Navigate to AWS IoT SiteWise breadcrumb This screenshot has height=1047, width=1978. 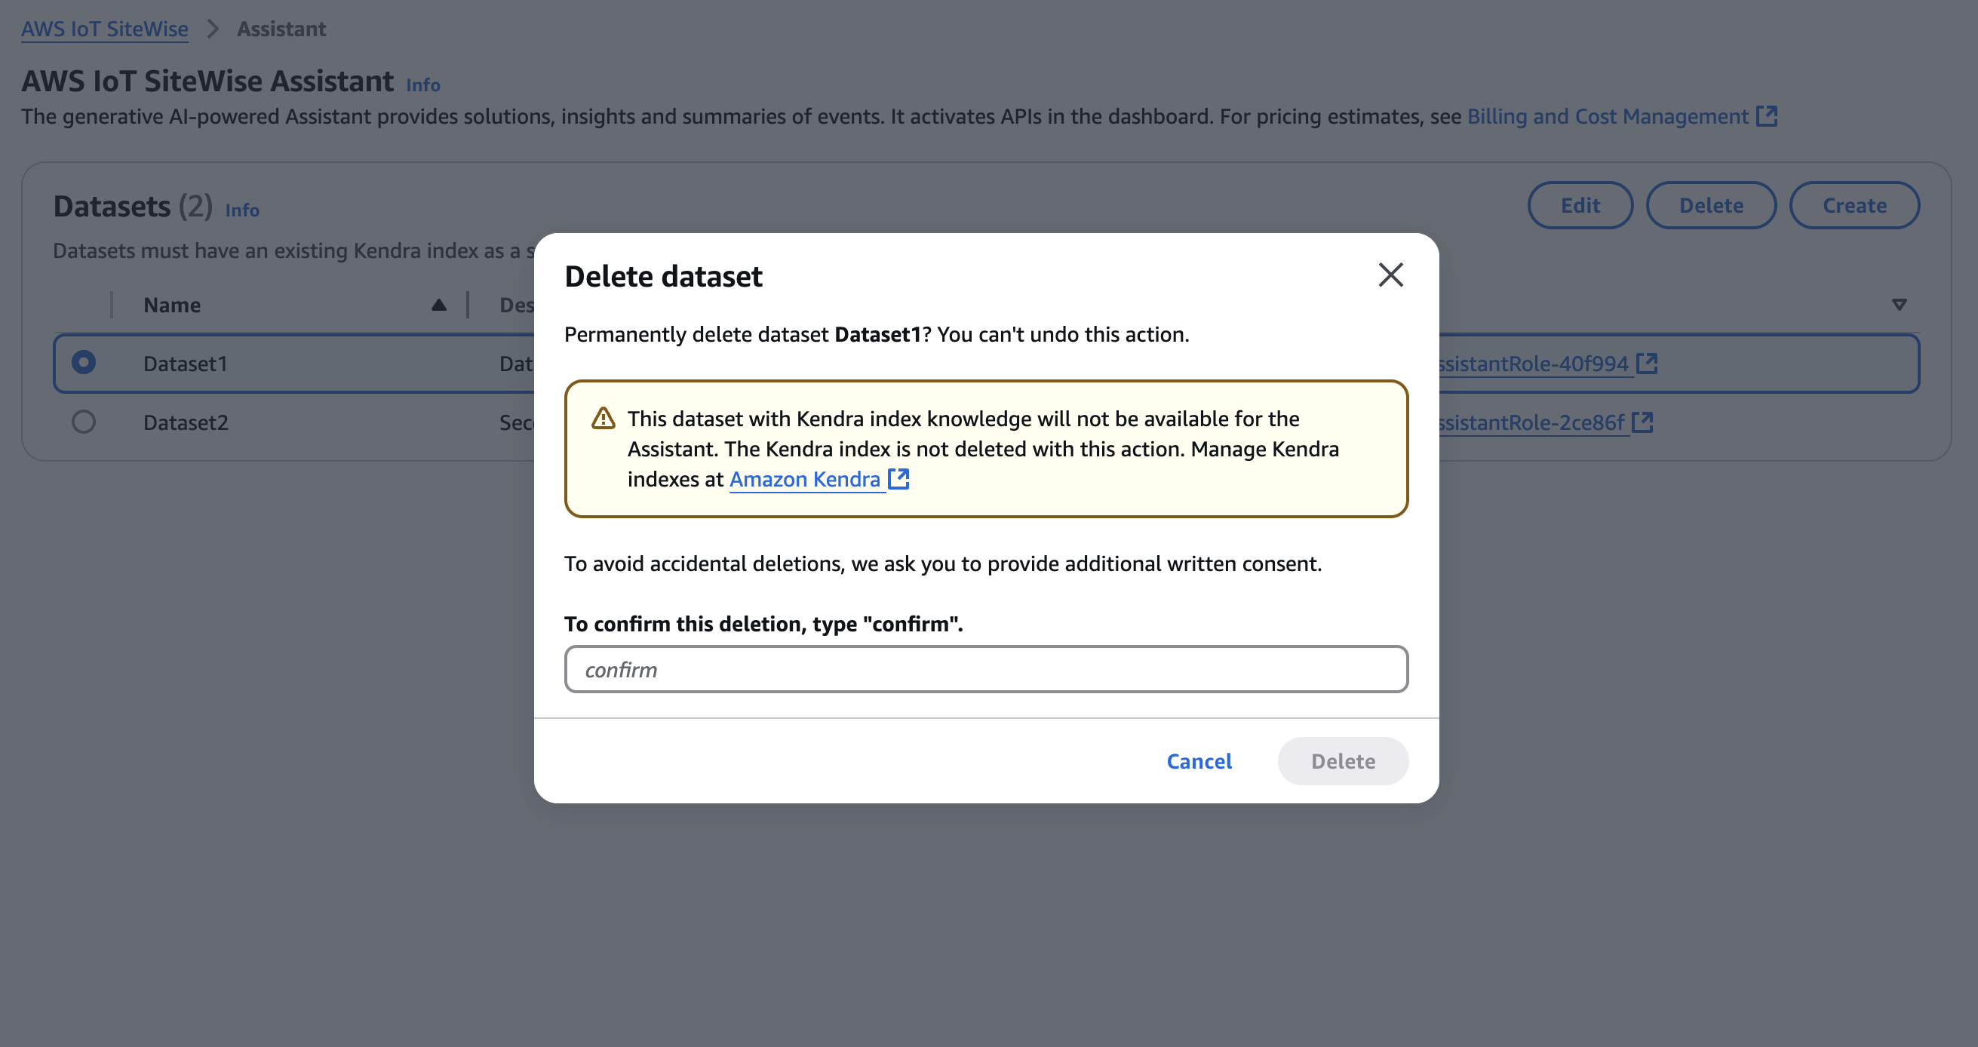click(104, 29)
